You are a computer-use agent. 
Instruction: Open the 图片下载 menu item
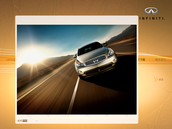click(x=141, y=60)
